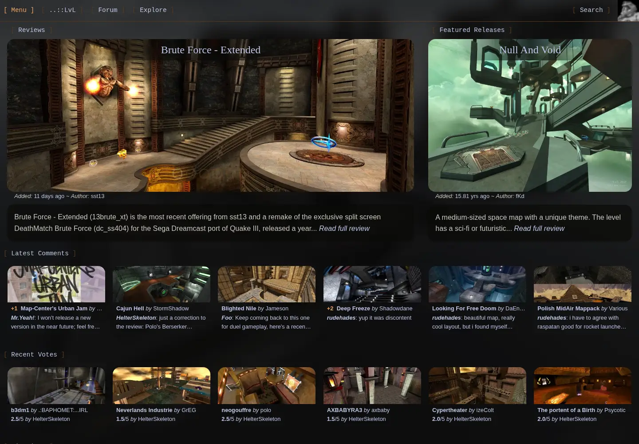Open Looking For Free Doom thumbnail
Image resolution: width=639 pixels, height=444 pixels.
coord(477,284)
